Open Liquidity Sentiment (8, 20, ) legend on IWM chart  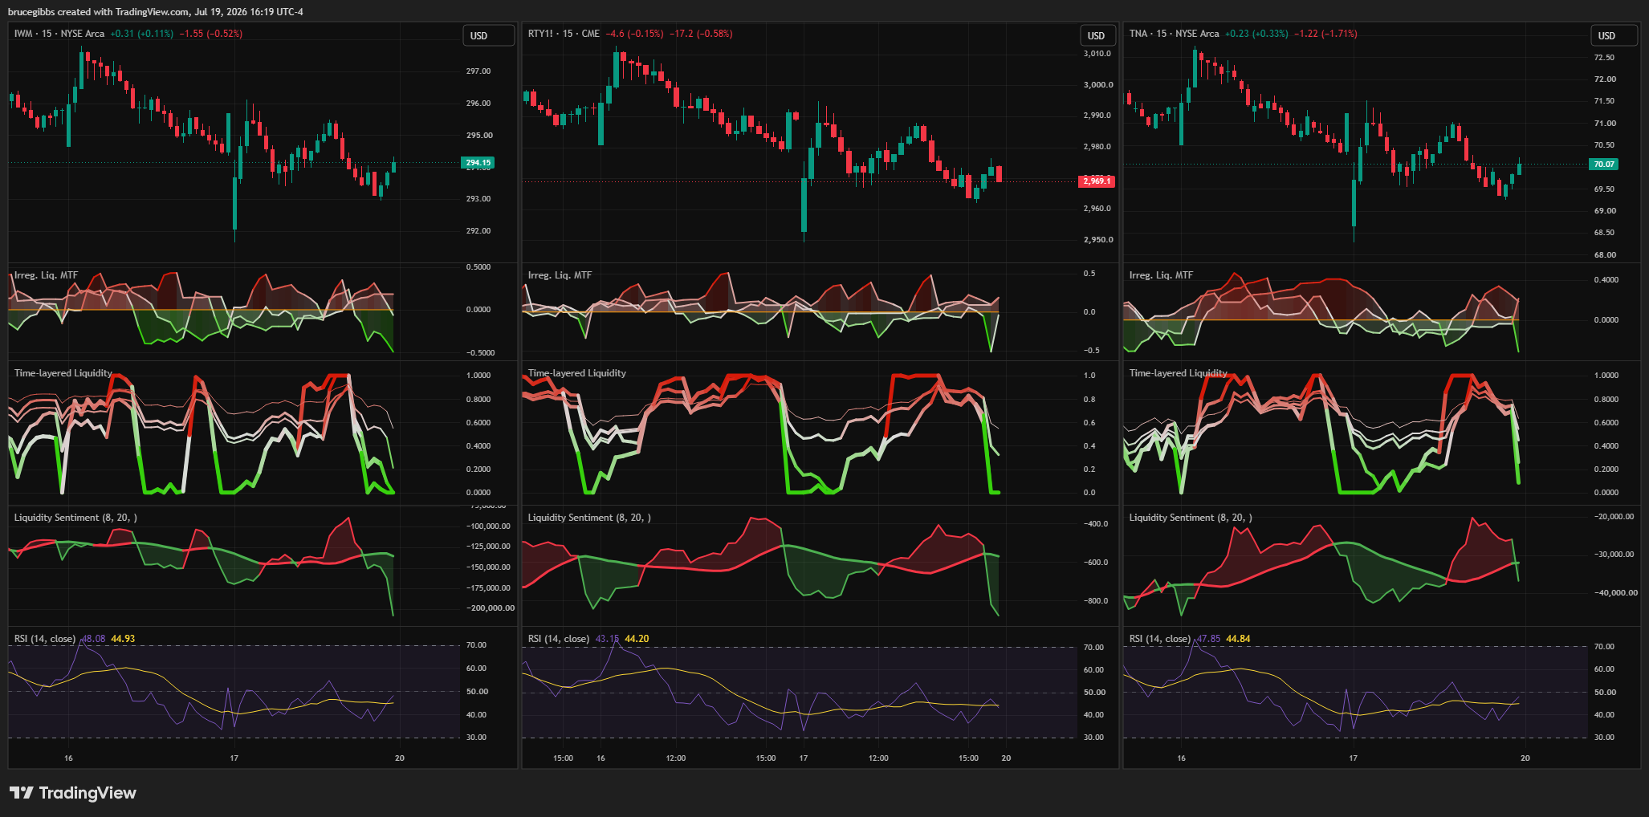click(75, 518)
